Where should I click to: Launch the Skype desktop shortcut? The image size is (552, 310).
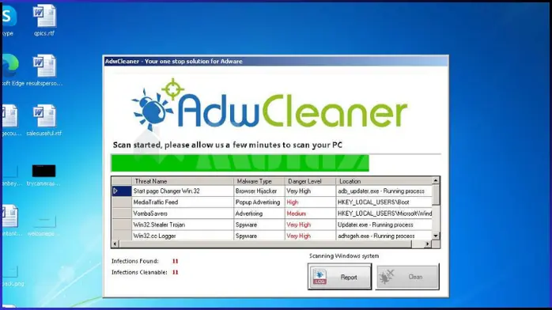pyautogui.click(x=9, y=20)
